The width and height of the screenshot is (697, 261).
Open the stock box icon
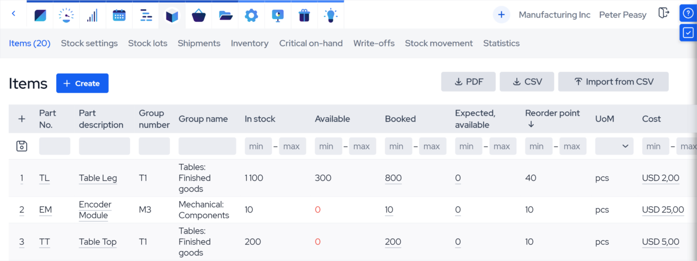pyautogui.click(x=172, y=16)
